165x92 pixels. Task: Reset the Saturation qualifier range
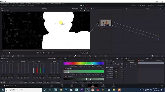click(103, 69)
